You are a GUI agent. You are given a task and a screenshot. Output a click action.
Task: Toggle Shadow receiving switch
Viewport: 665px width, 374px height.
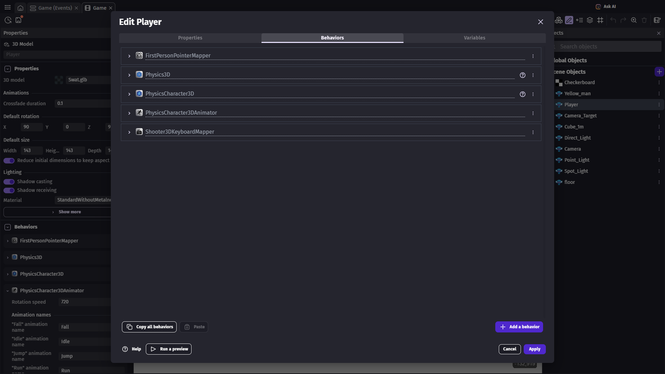point(9,190)
